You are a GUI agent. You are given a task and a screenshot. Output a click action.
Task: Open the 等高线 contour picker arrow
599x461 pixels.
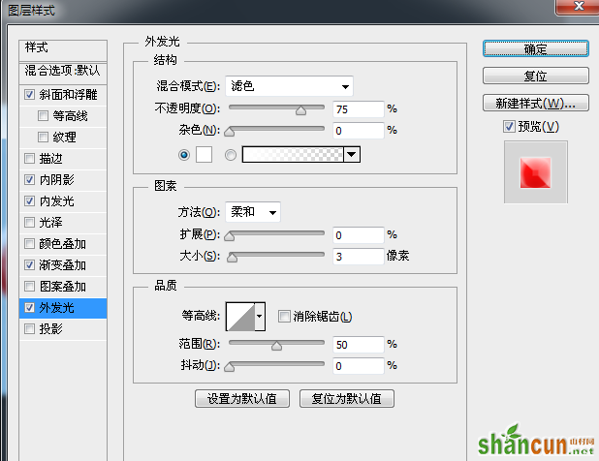(260, 317)
